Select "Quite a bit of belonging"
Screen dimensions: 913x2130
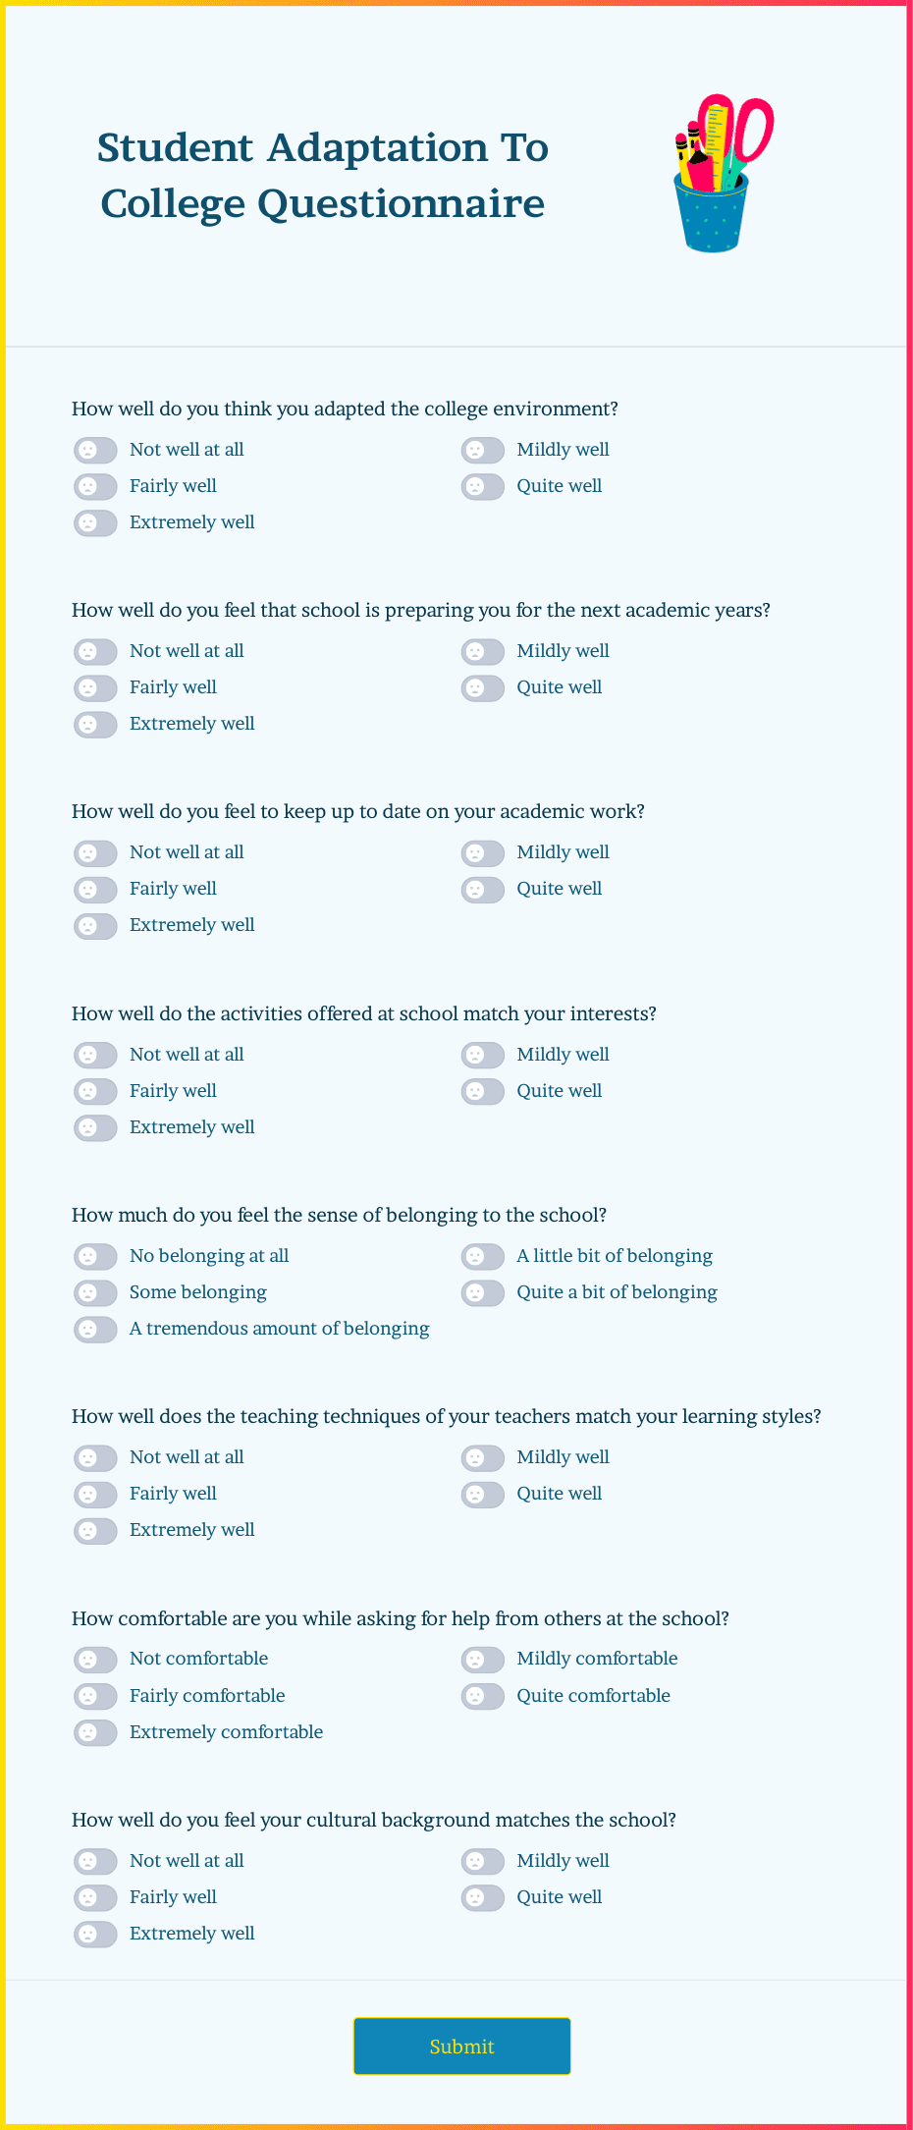[482, 1292]
